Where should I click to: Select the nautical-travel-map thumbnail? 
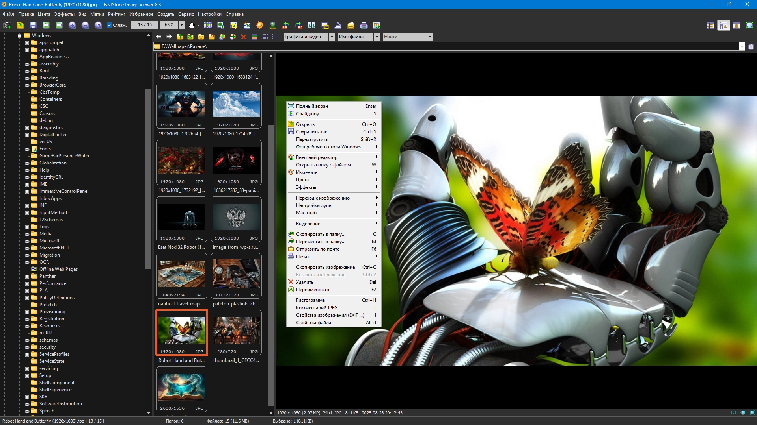(x=181, y=274)
